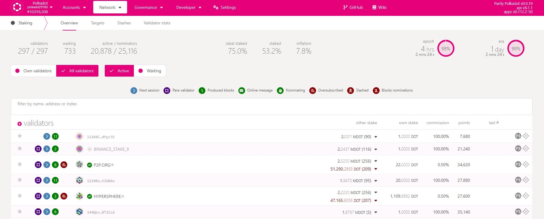
Task: Click verified identity icon beside P2P.ORG
Action: (90, 165)
